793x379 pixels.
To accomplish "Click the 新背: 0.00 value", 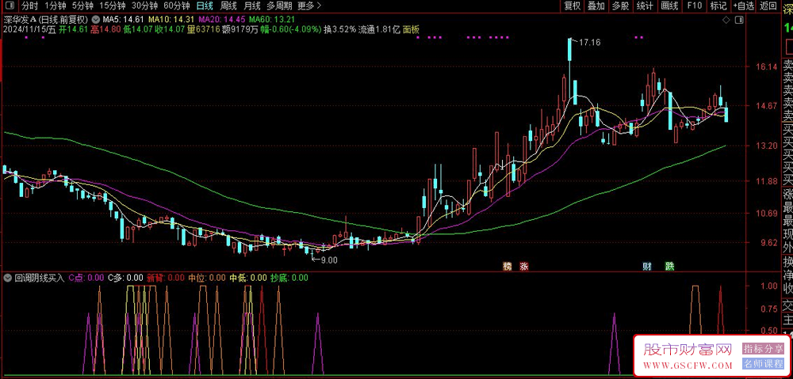I will 166,278.
